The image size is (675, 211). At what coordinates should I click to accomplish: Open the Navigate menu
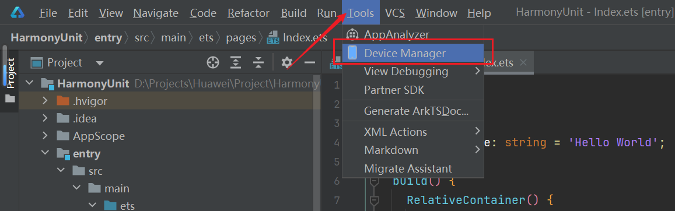(x=156, y=13)
